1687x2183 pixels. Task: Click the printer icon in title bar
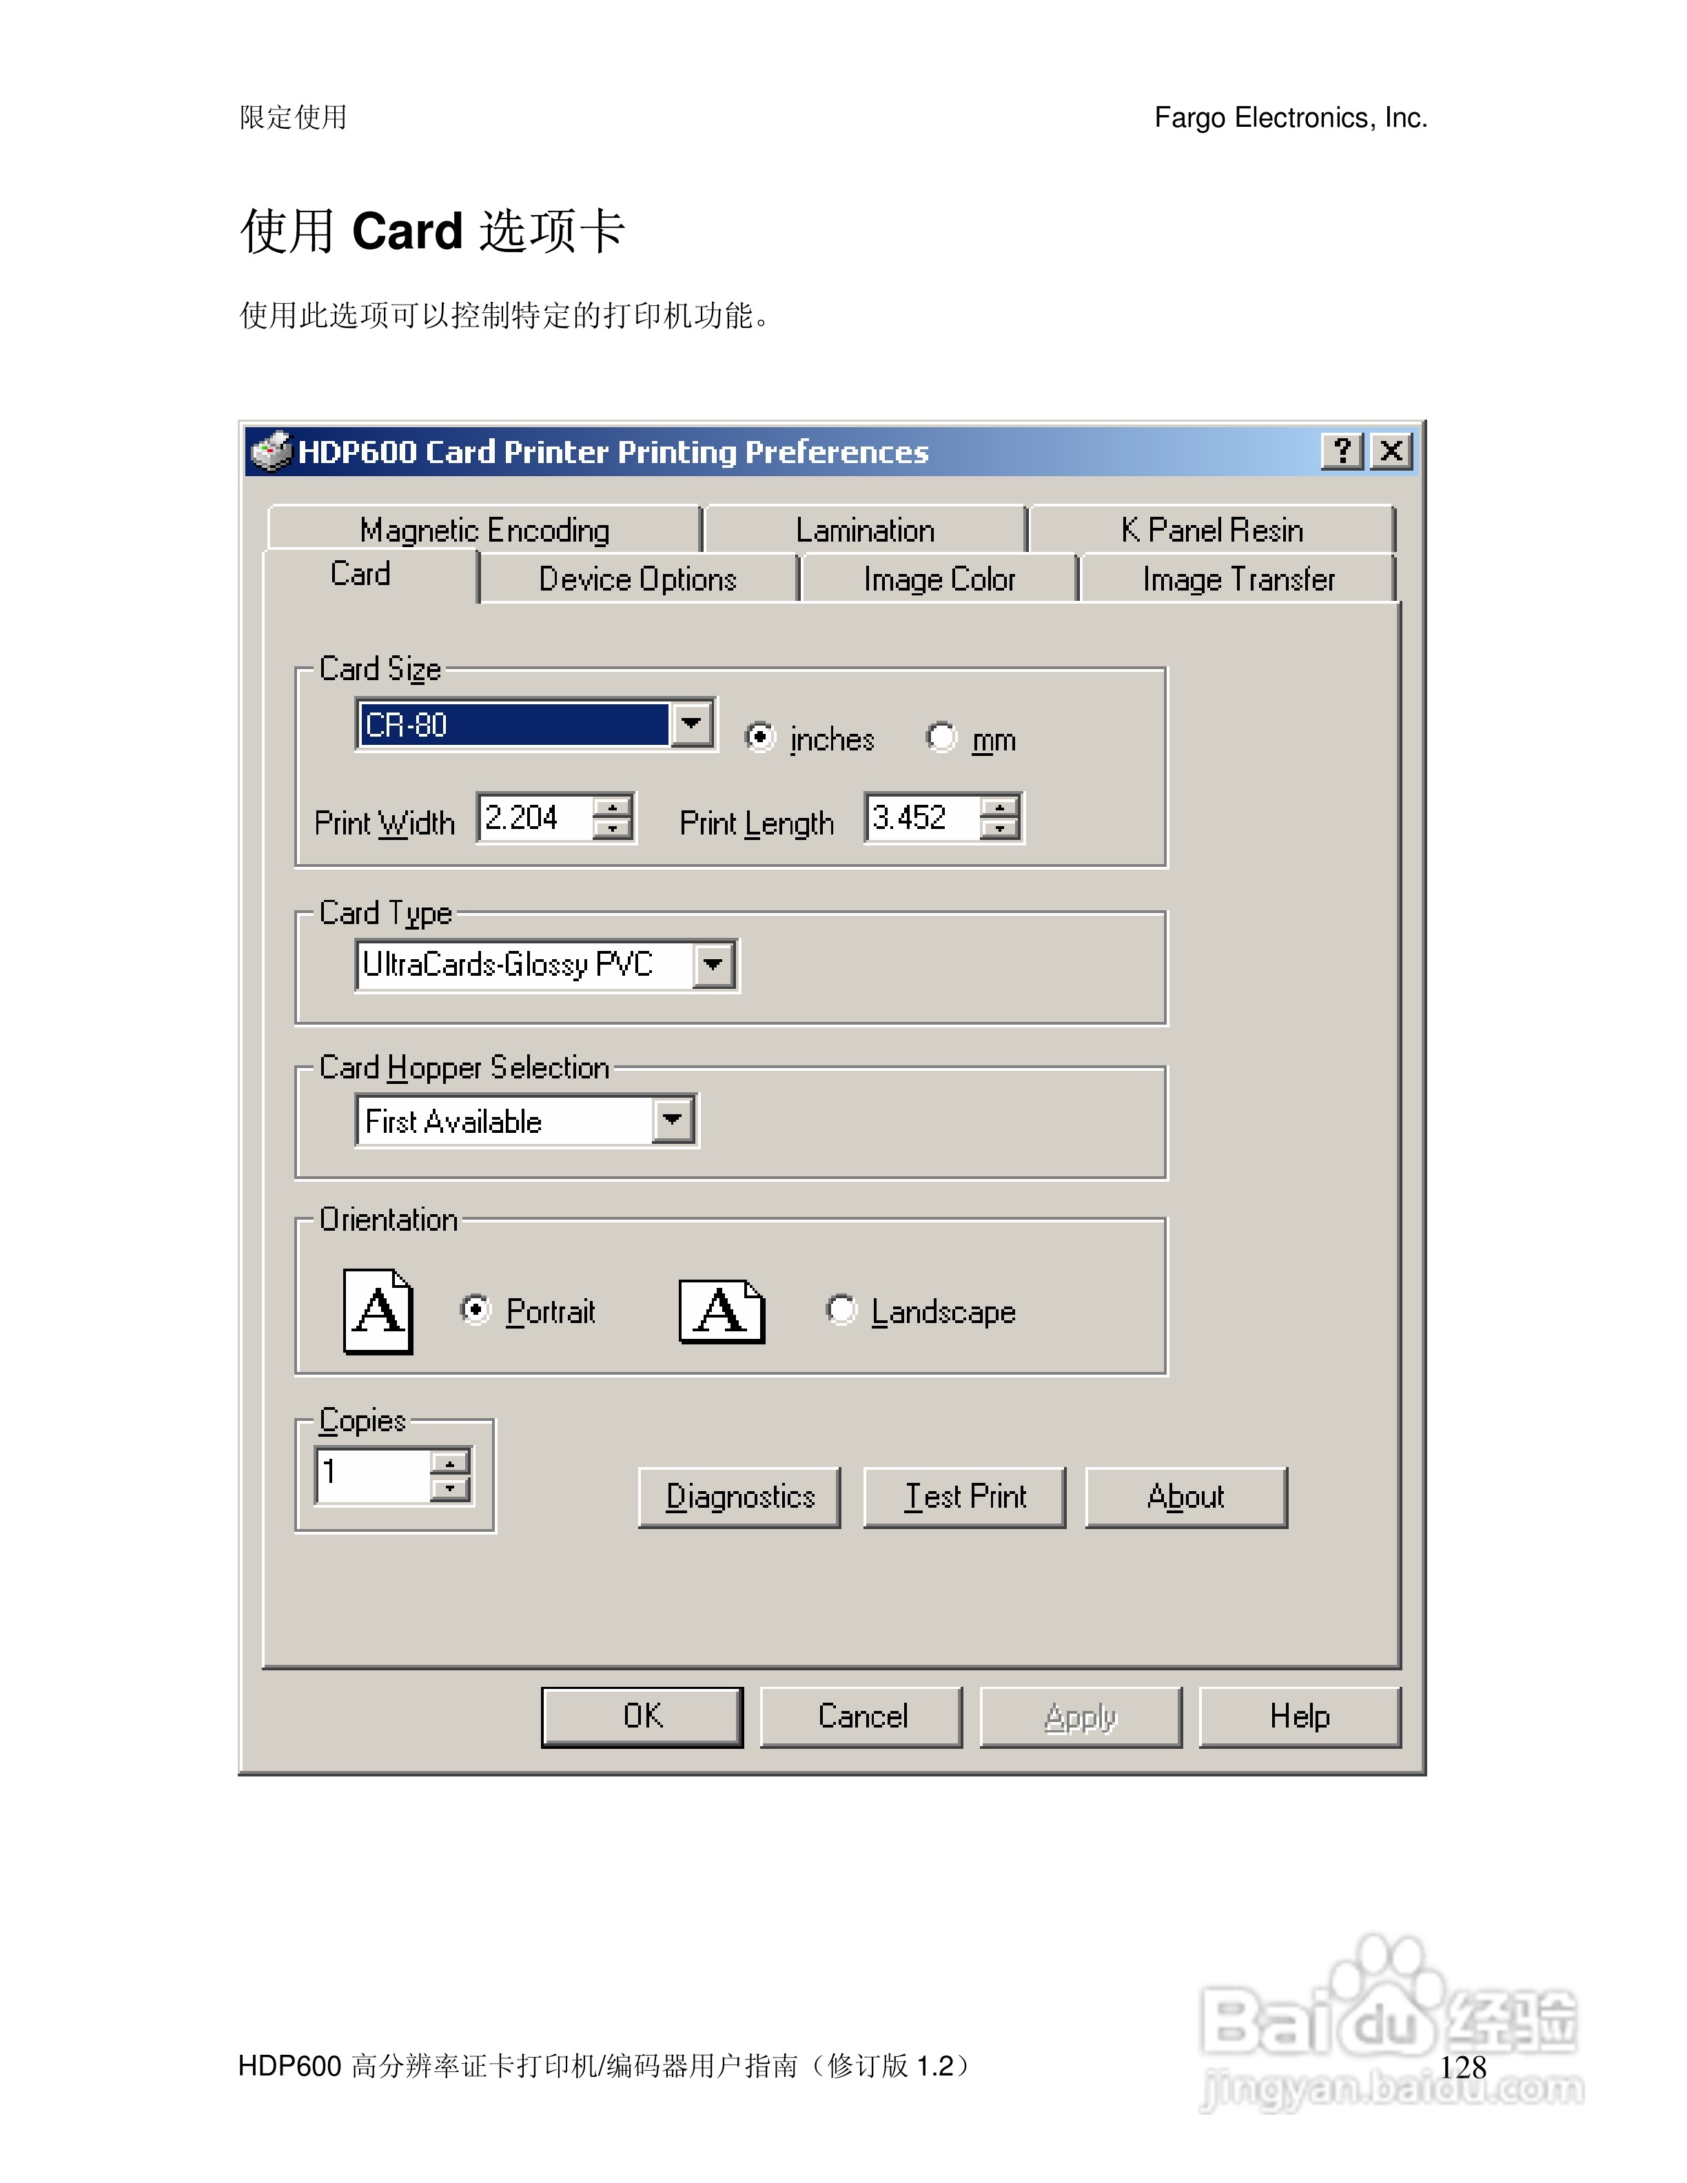pyautogui.click(x=270, y=451)
